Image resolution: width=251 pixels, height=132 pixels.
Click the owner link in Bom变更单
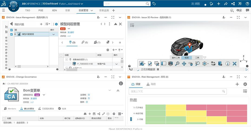coord(34,98)
